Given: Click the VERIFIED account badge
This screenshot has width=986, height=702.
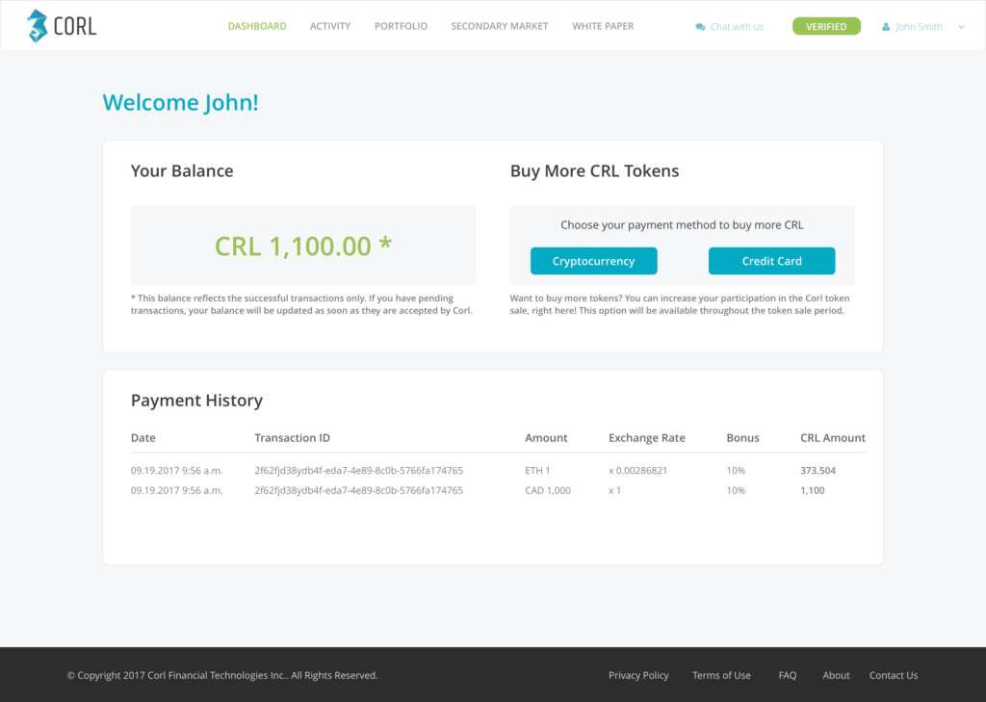Looking at the screenshot, I should [826, 26].
